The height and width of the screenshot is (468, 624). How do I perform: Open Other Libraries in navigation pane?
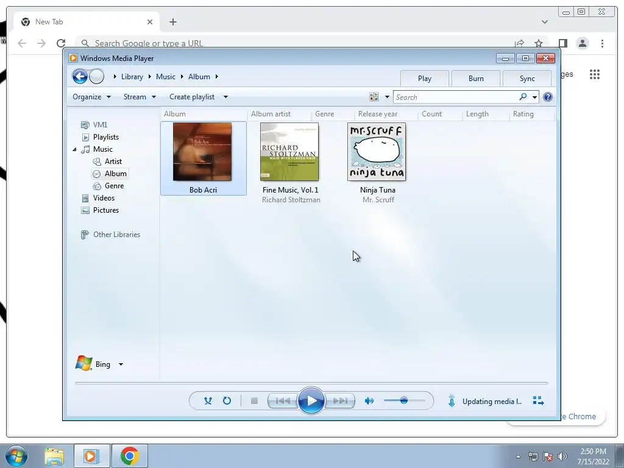click(x=116, y=235)
